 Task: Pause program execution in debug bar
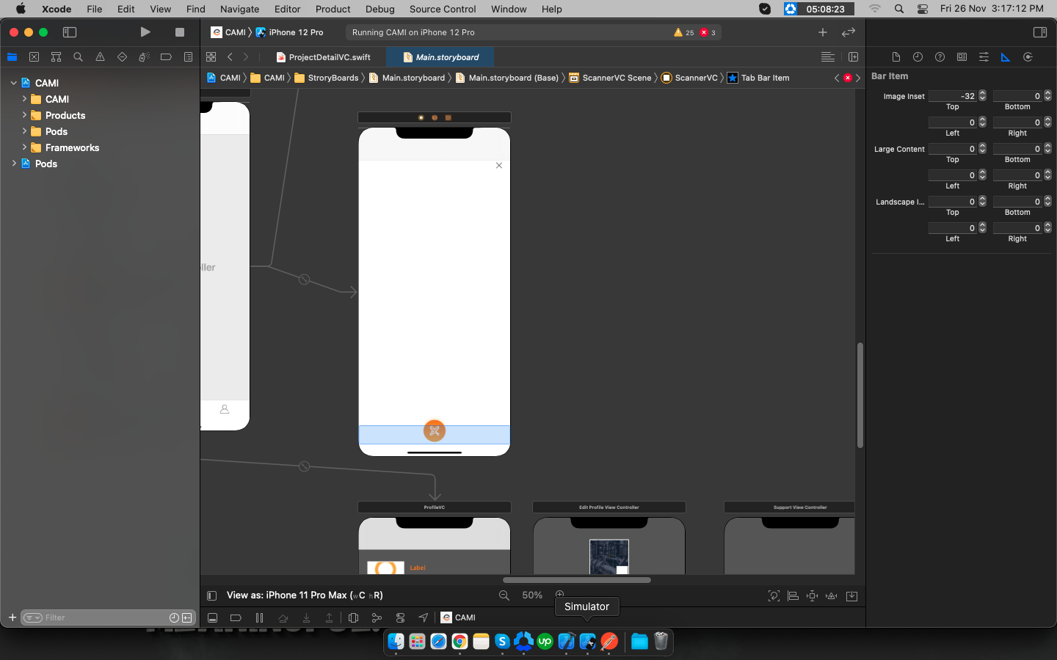pyautogui.click(x=259, y=617)
